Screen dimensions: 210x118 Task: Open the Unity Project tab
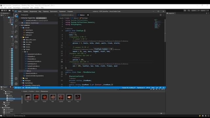[x=4, y=87]
